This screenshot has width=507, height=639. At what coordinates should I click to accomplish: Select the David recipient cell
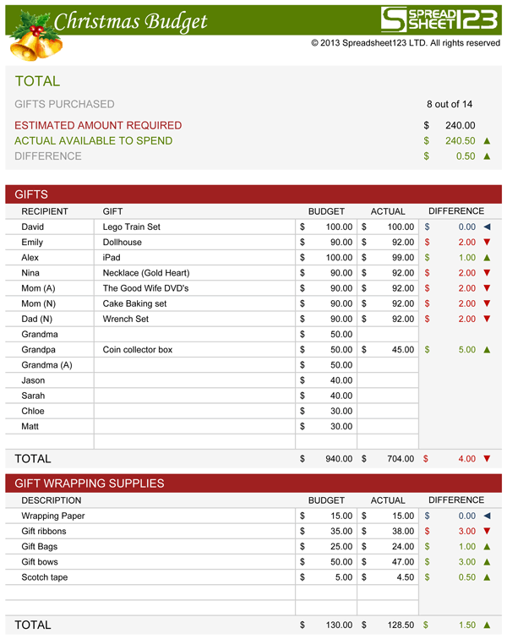coord(50,227)
